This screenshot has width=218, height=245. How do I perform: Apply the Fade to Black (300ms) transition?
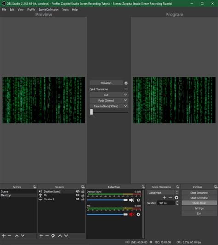106,106
